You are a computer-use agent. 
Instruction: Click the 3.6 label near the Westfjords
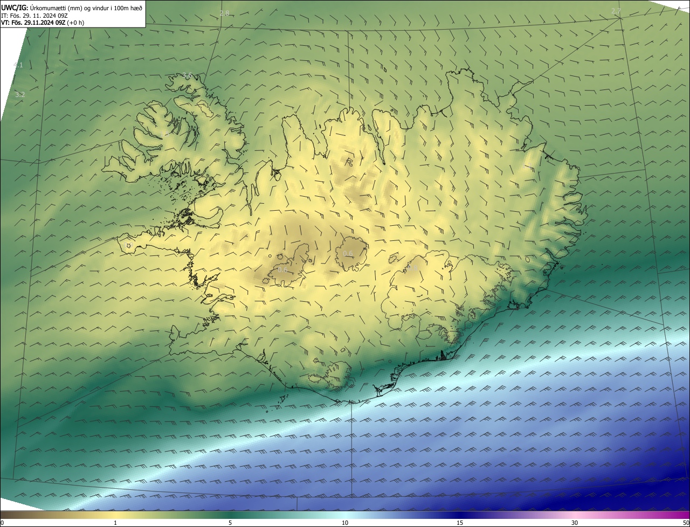click(187, 75)
